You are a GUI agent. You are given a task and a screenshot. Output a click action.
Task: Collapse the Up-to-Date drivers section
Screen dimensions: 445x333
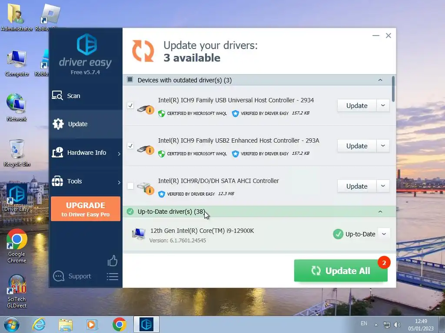click(380, 212)
